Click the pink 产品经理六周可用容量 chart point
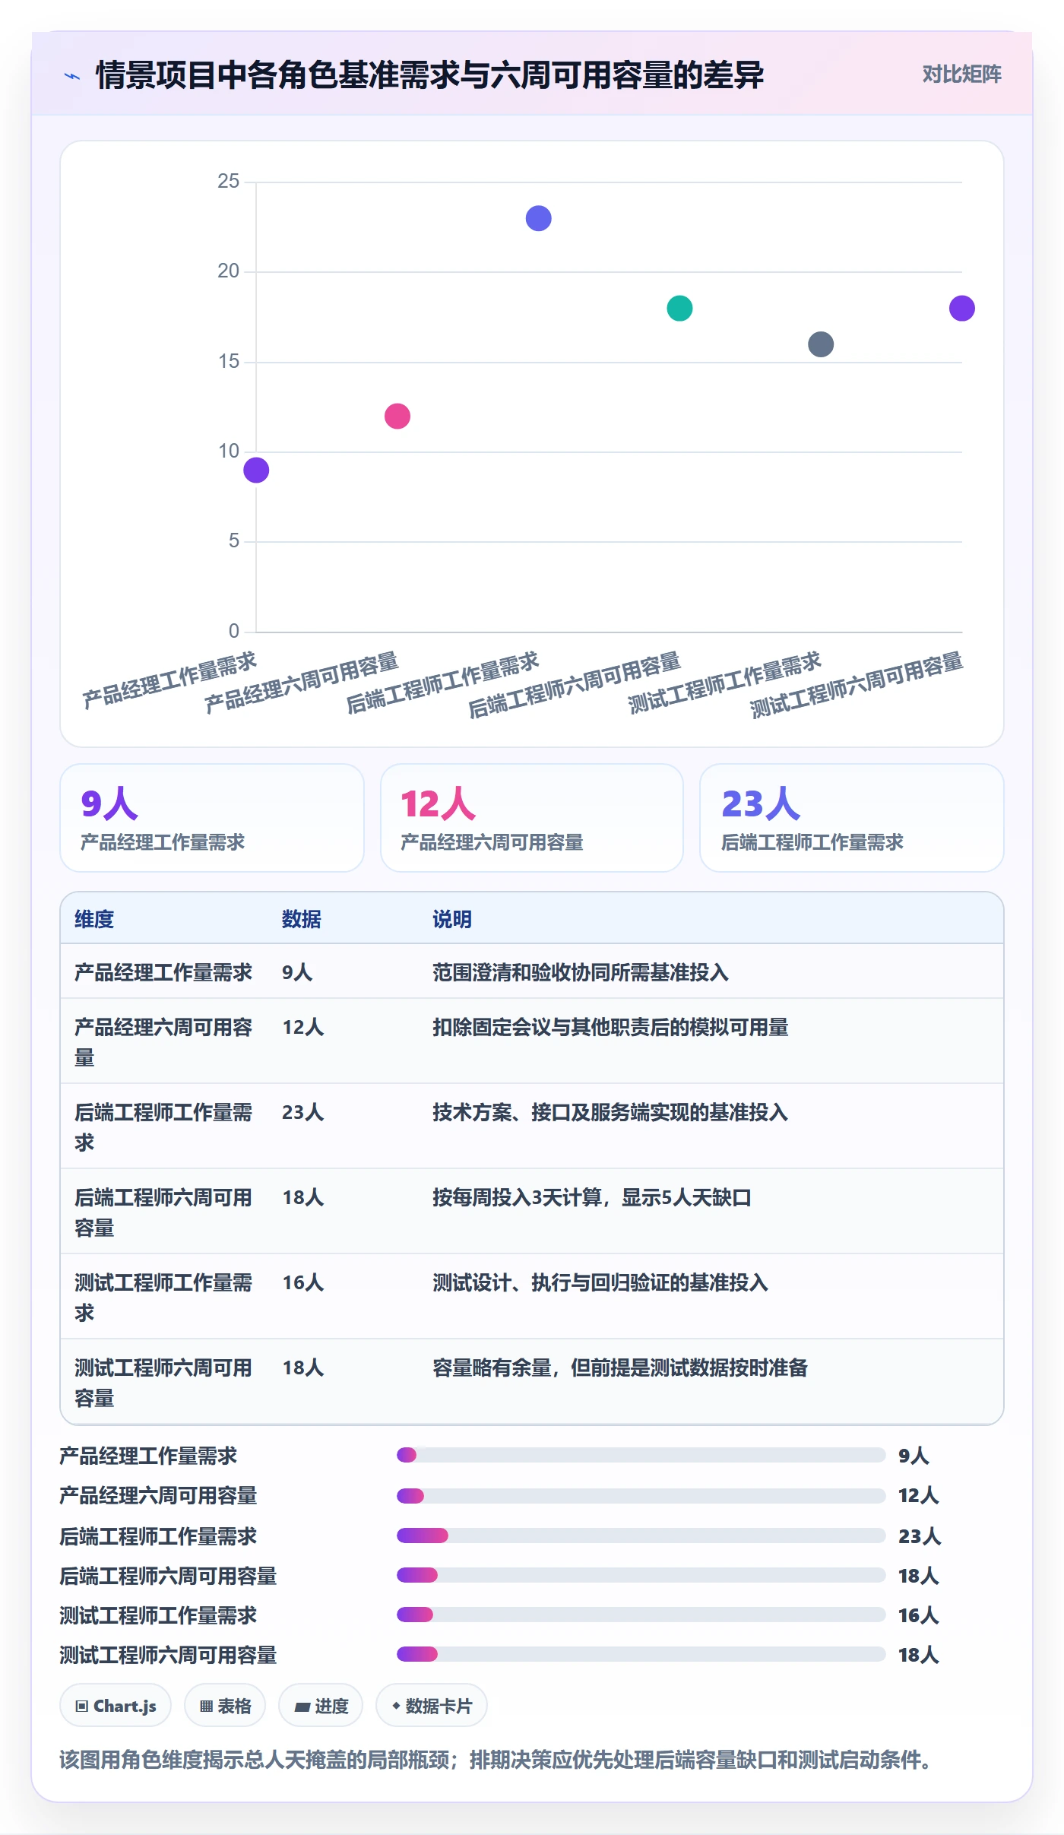This screenshot has width=1064, height=1835. pos(397,416)
